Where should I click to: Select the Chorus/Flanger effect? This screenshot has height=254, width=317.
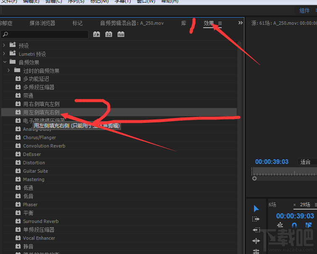point(39,137)
